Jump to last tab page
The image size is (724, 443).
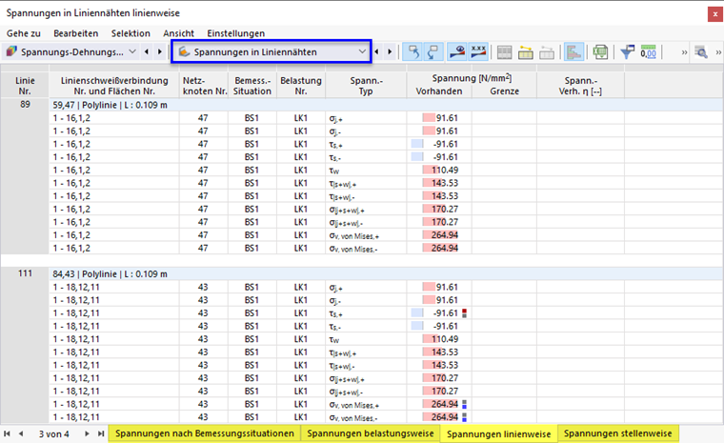pos(101,433)
